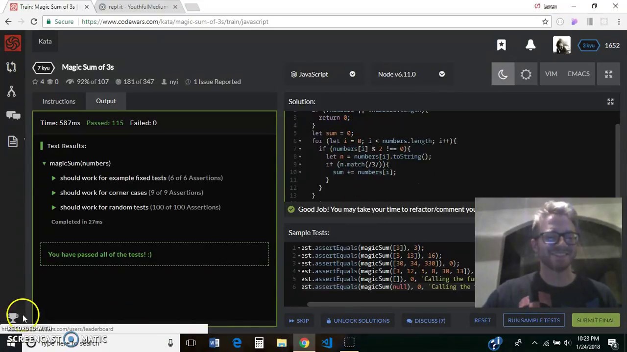Open Word from the taskbar
Screen dimensions: 627x352
(214, 343)
